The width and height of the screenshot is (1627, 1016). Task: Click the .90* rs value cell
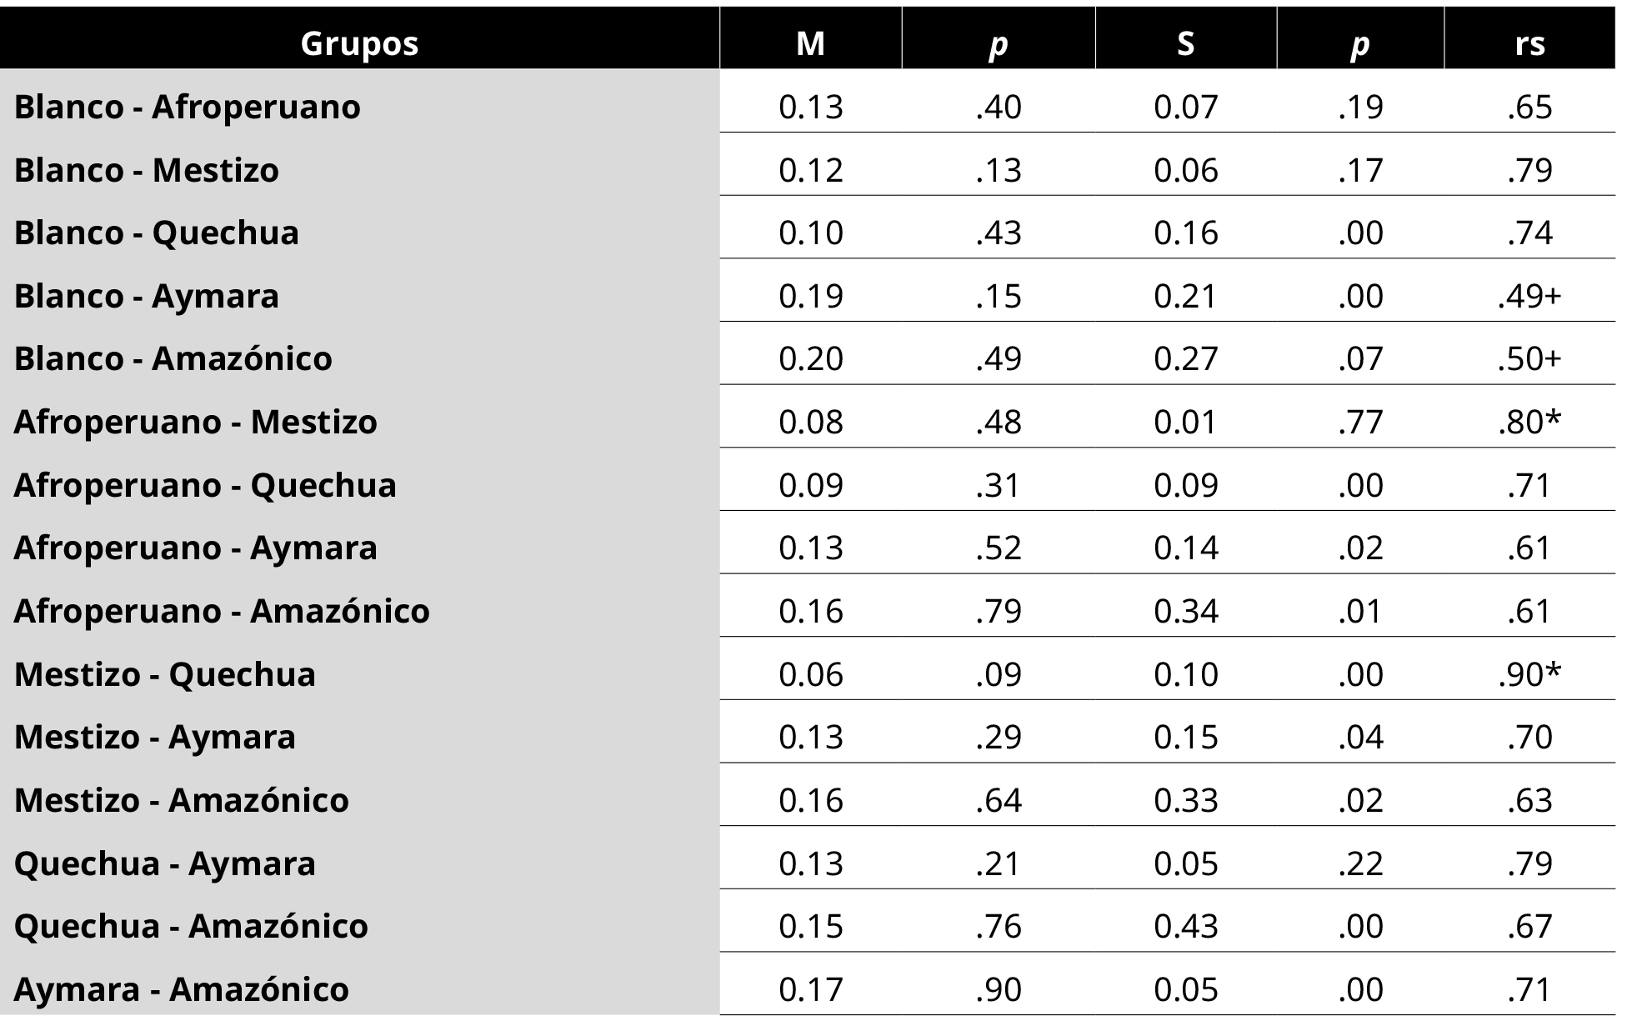(1529, 674)
